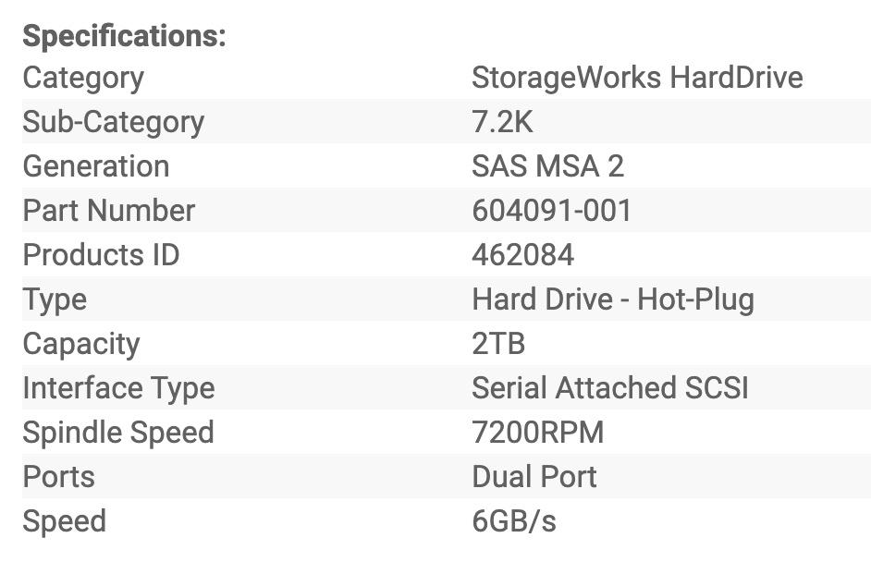Click the Interface Type label
This screenshot has width=871, height=562.
118,388
